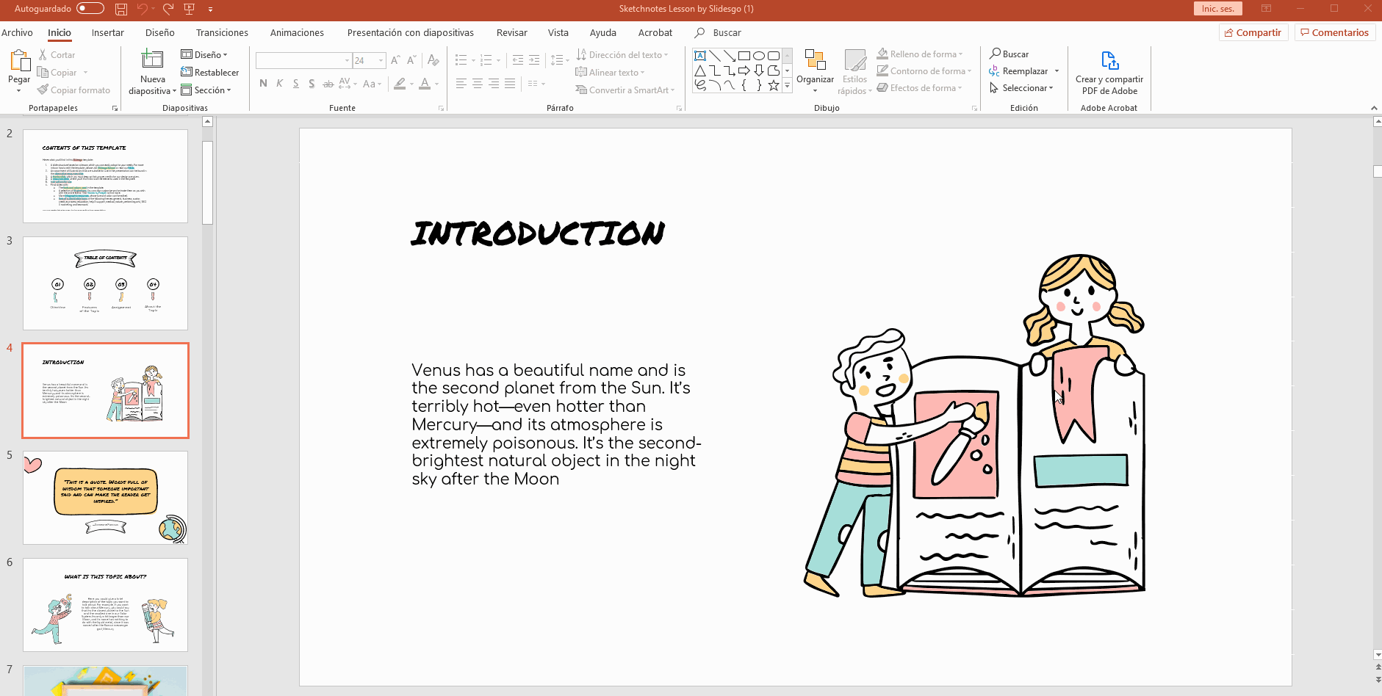Open the Diseño layout dropdown

(204, 55)
